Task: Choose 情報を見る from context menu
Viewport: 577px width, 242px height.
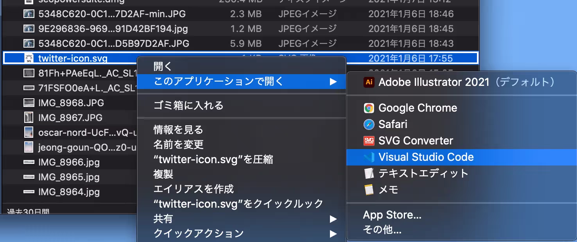Action: 178,130
